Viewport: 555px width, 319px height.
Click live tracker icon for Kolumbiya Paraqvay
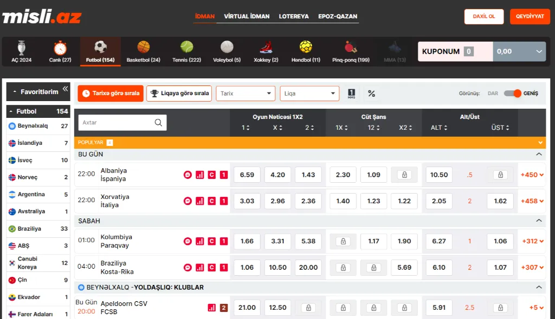(188, 241)
